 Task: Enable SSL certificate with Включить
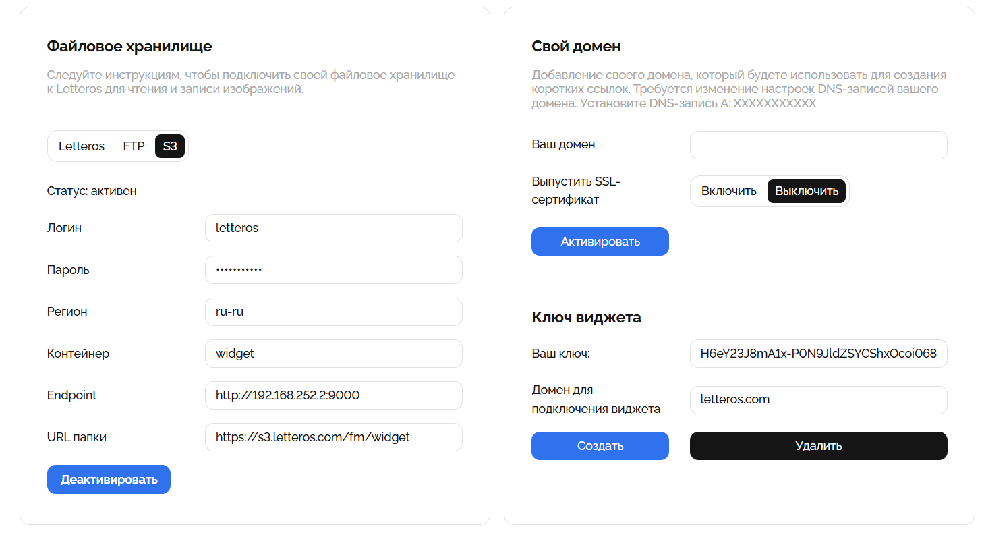pos(729,191)
